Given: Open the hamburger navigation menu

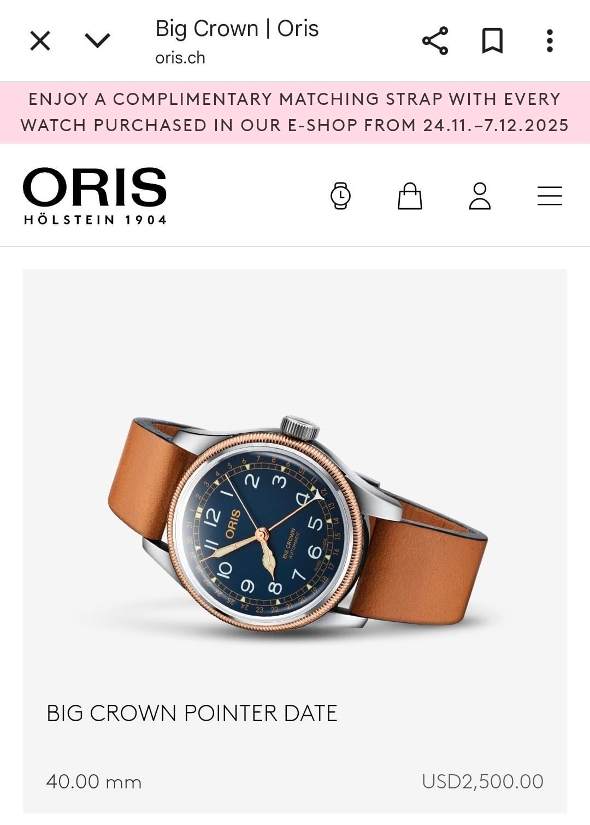Looking at the screenshot, I should click(x=550, y=196).
